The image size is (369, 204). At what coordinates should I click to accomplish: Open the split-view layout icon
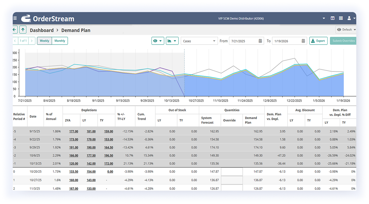coord(332,18)
